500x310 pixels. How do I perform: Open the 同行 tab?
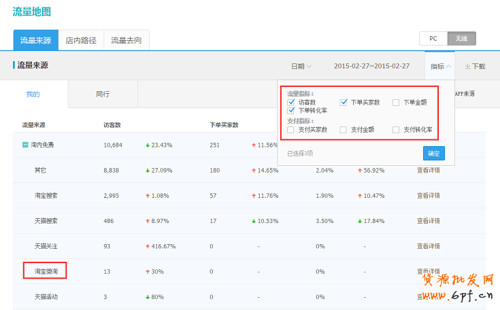click(103, 94)
